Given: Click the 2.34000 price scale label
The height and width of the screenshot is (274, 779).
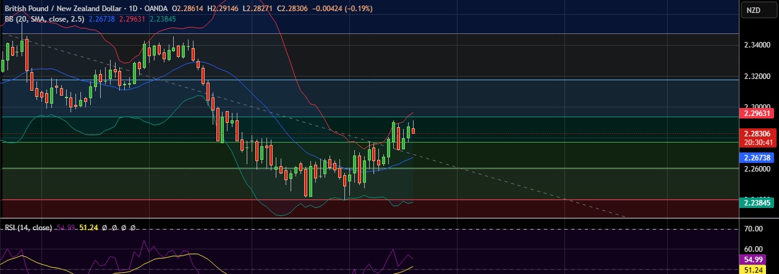Looking at the screenshot, I should point(757,45).
